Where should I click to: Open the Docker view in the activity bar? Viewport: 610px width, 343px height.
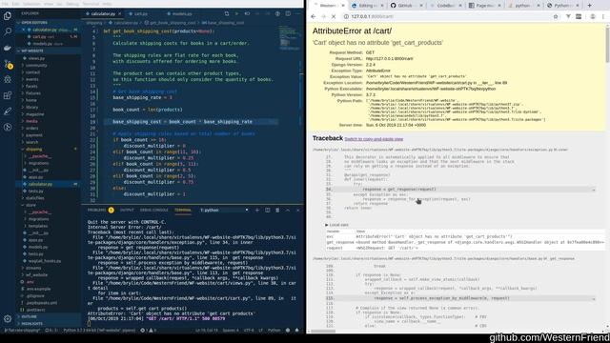[x=8, y=48]
